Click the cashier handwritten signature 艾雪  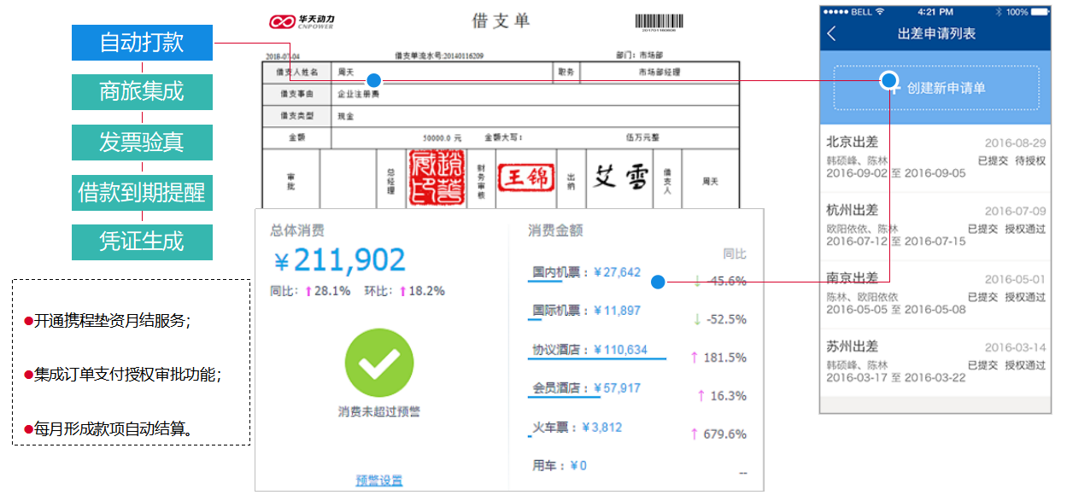click(619, 178)
